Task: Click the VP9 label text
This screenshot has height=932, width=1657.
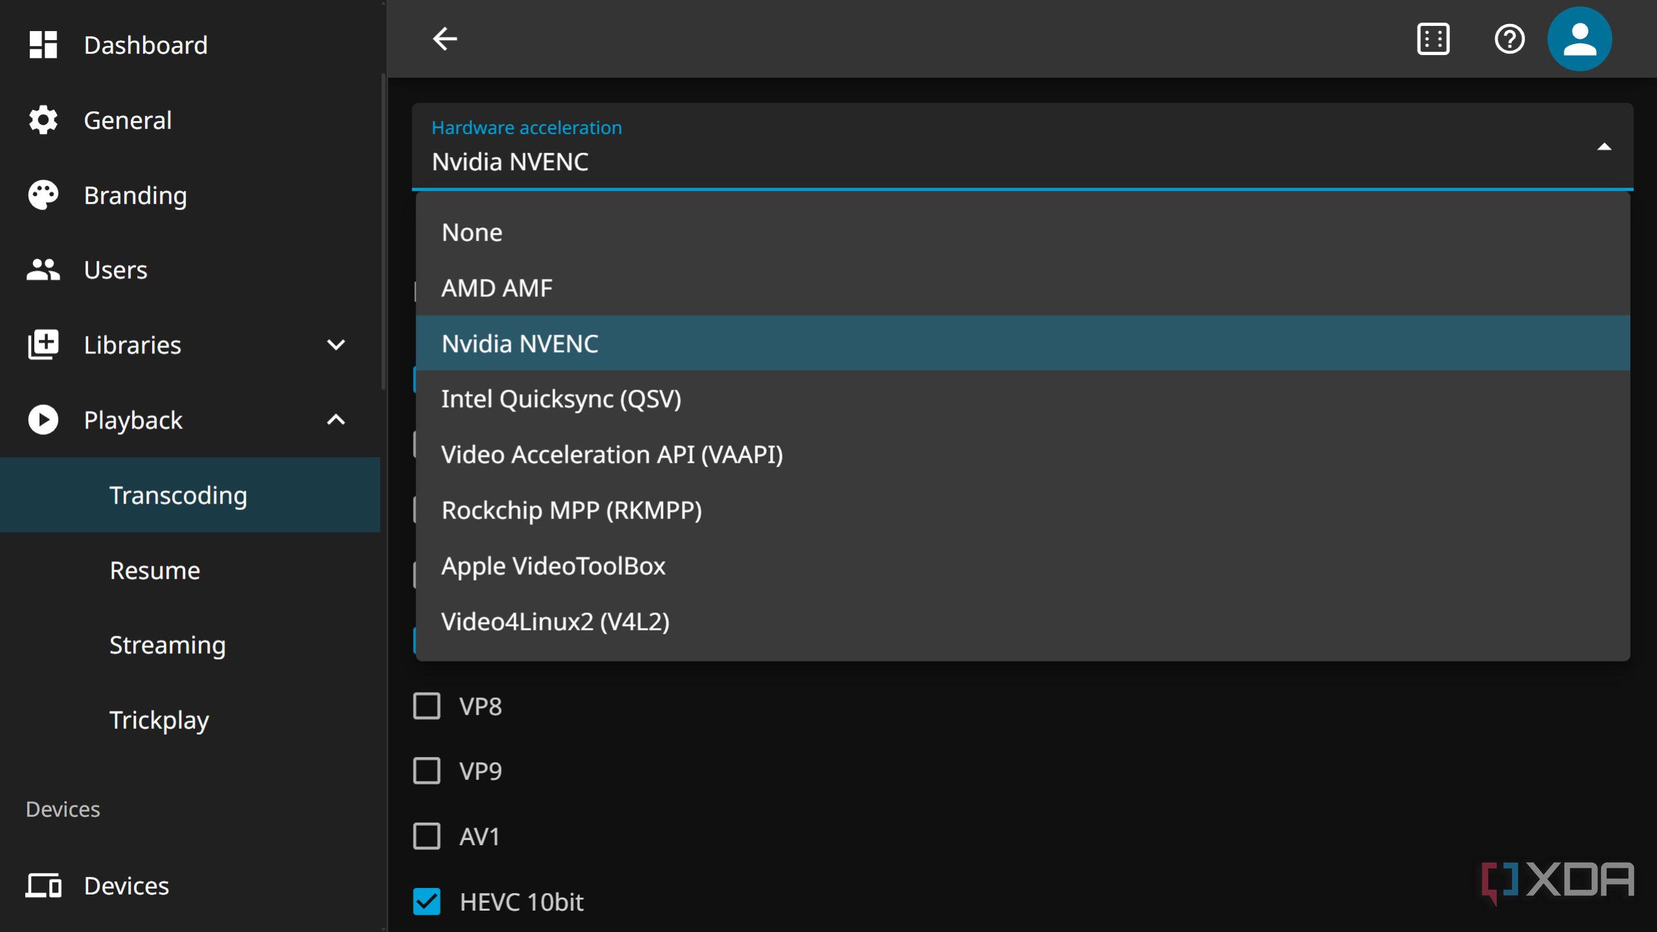Action: 480,771
